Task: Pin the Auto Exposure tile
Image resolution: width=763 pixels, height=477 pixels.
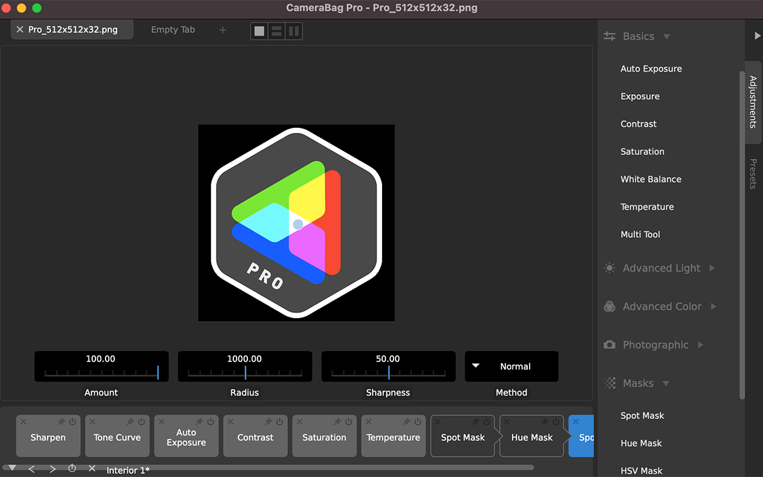Action: (x=200, y=422)
